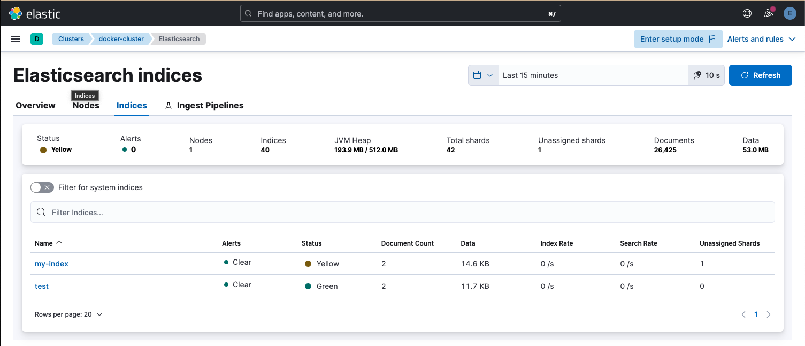The image size is (805, 346).
Task: Focus the Find apps global search box
Action: [401, 13]
